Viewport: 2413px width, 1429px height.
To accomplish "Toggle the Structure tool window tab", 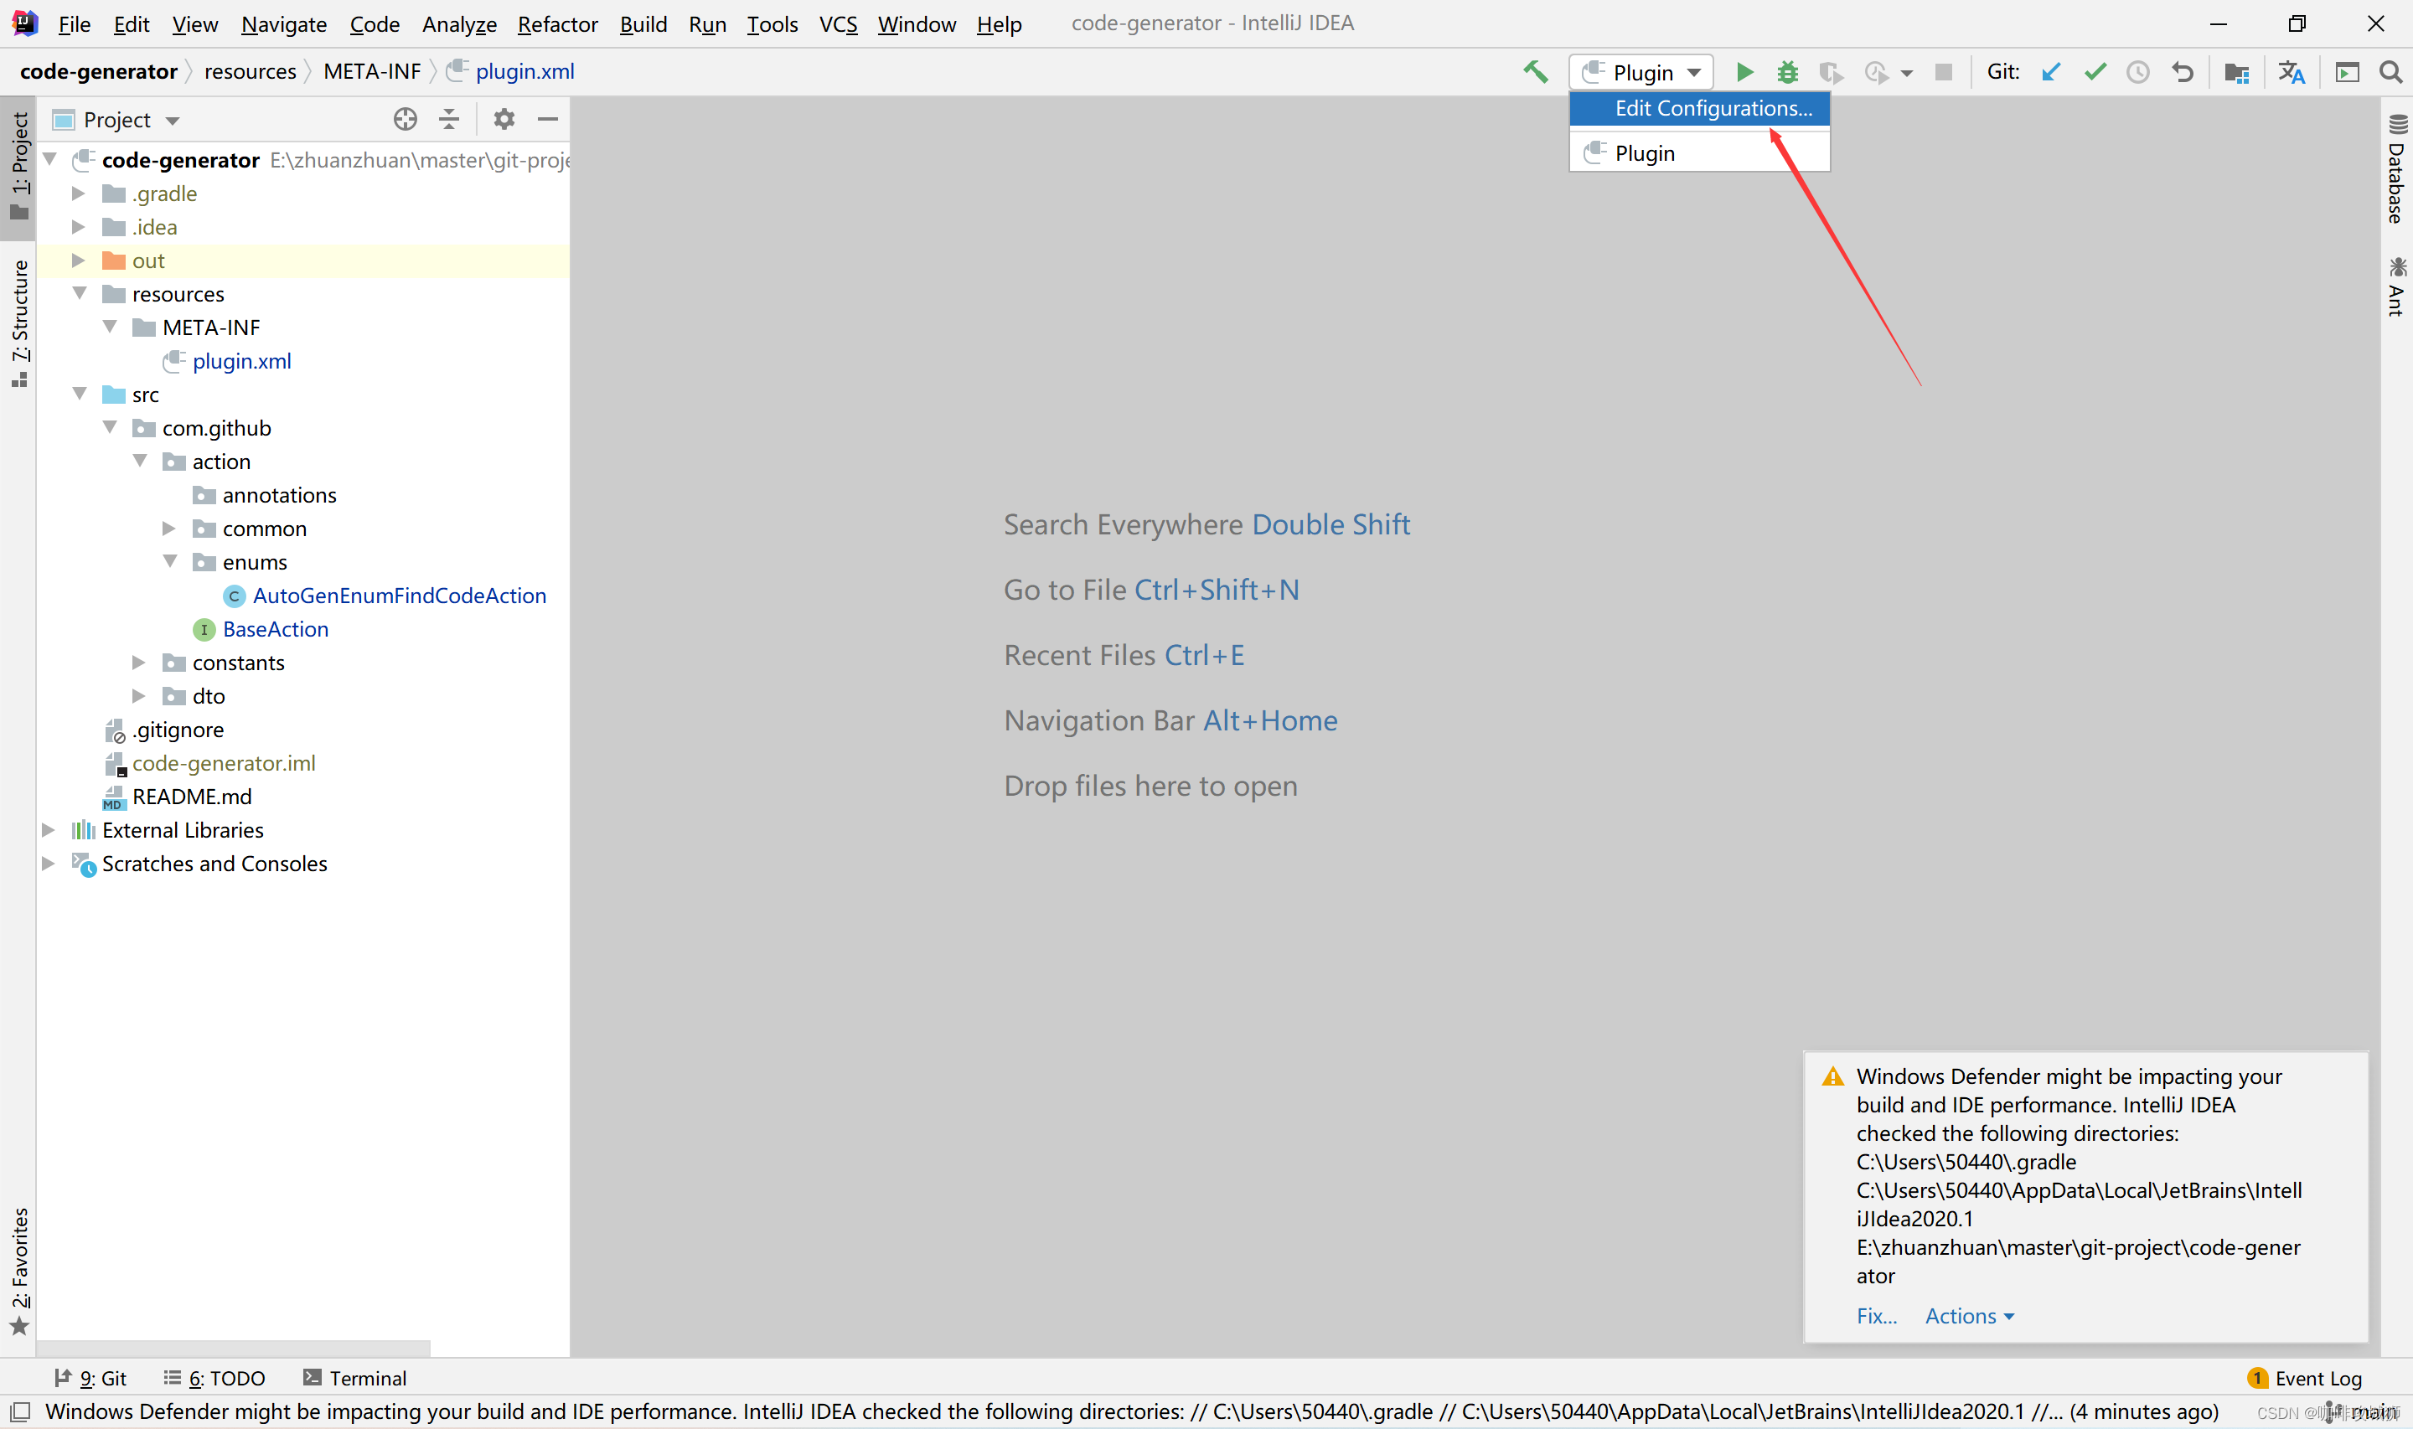I will (x=20, y=322).
